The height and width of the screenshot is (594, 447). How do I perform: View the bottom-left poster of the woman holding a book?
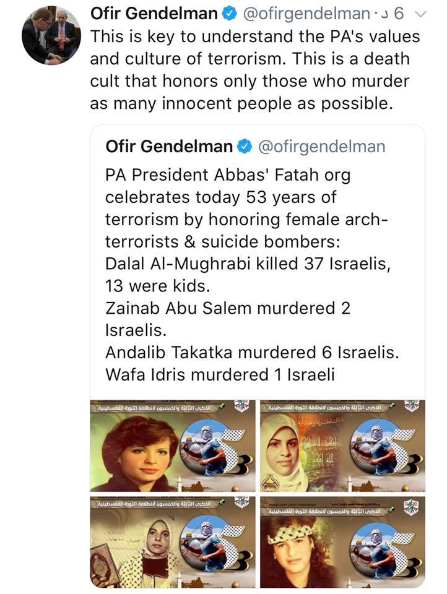click(173, 542)
